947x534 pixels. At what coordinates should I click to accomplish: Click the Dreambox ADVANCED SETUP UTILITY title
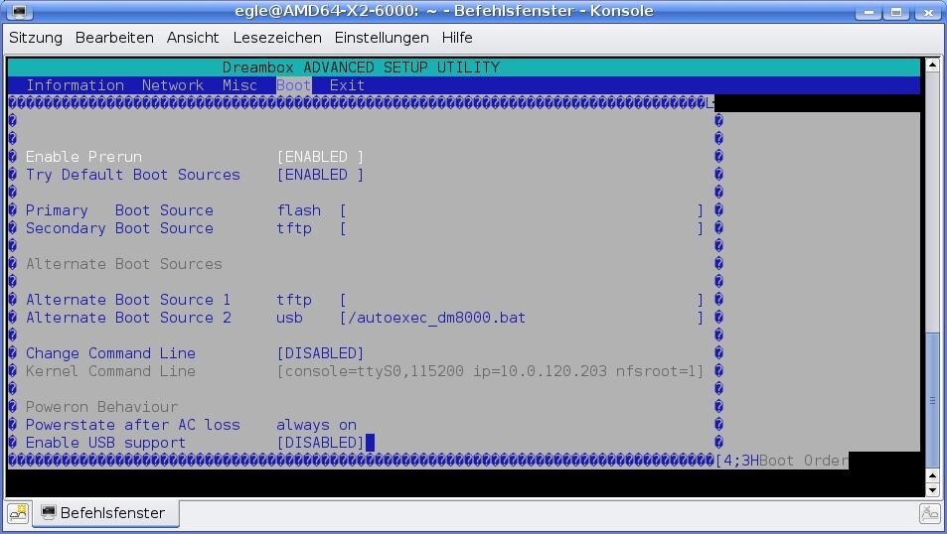[361, 67]
